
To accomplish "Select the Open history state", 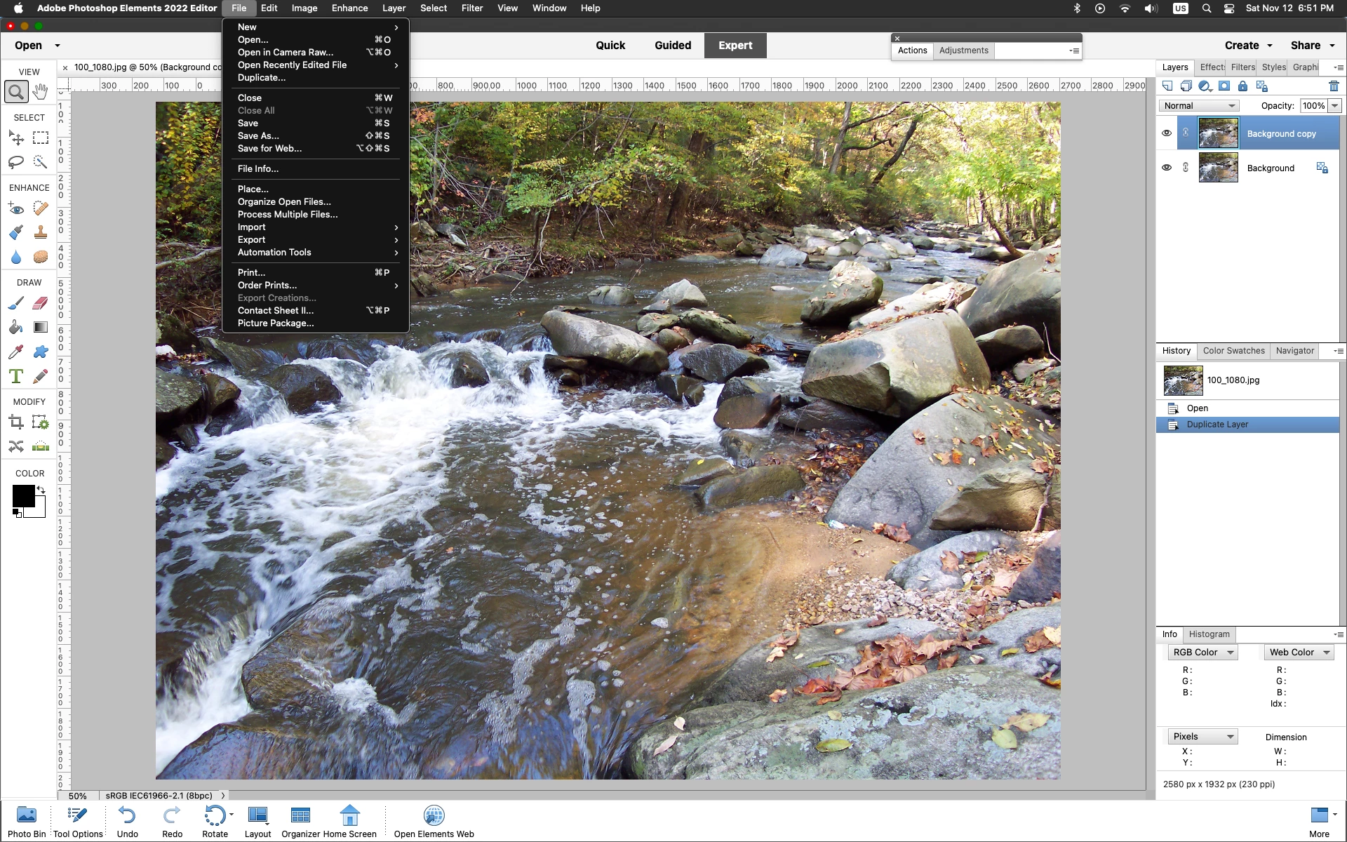I will tap(1197, 408).
